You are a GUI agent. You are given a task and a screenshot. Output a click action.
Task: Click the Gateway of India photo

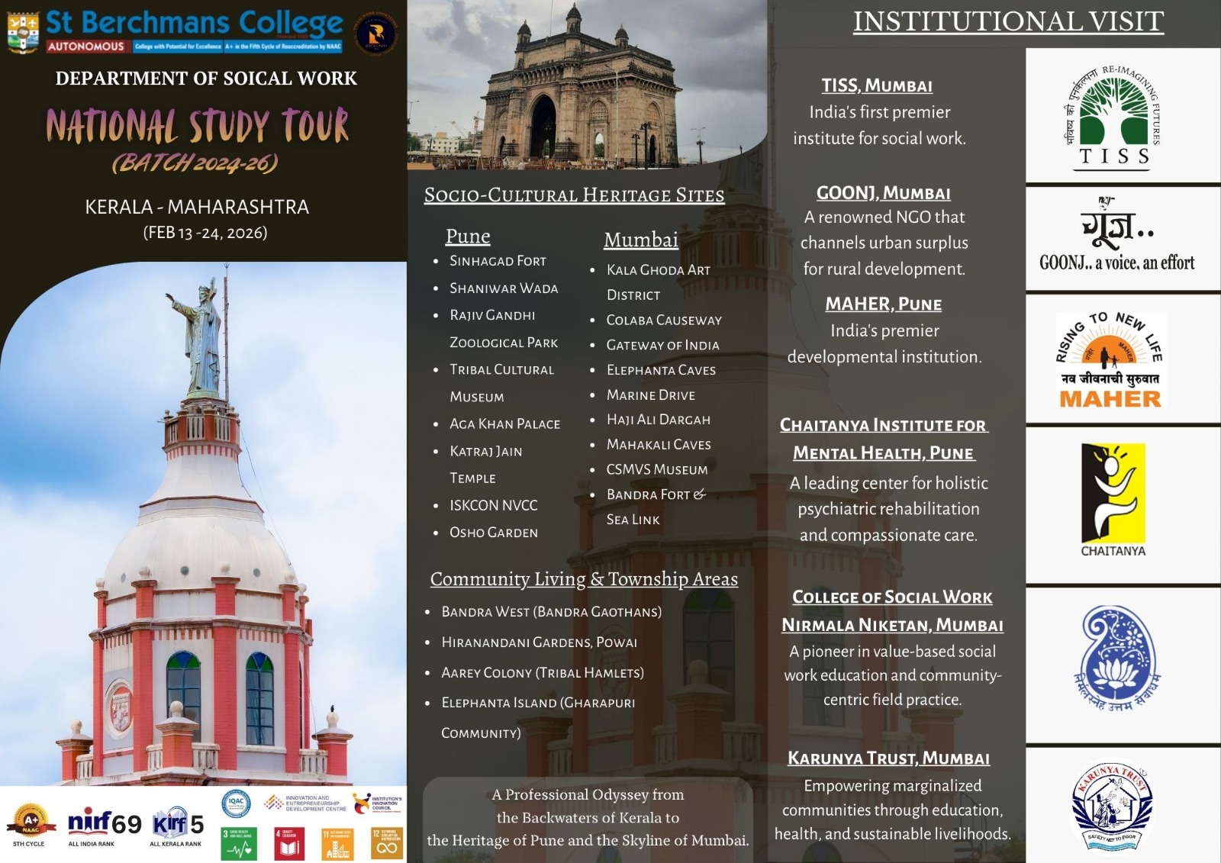[587, 84]
